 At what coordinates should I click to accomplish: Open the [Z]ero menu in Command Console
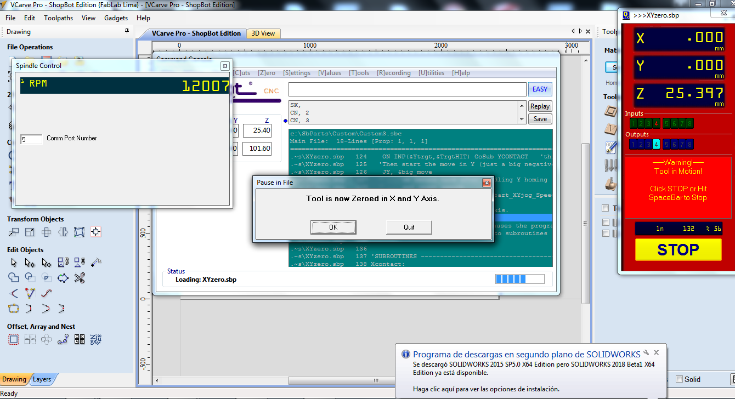(x=267, y=73)
